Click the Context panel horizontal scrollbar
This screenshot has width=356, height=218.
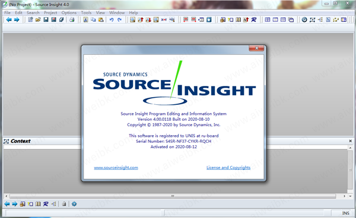(173, 196)
